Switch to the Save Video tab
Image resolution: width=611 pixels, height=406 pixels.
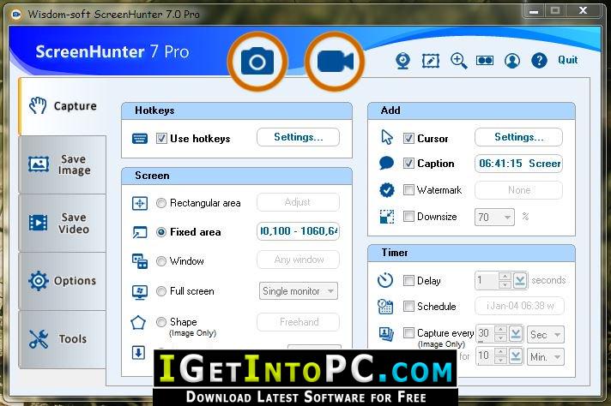[63, 224]
